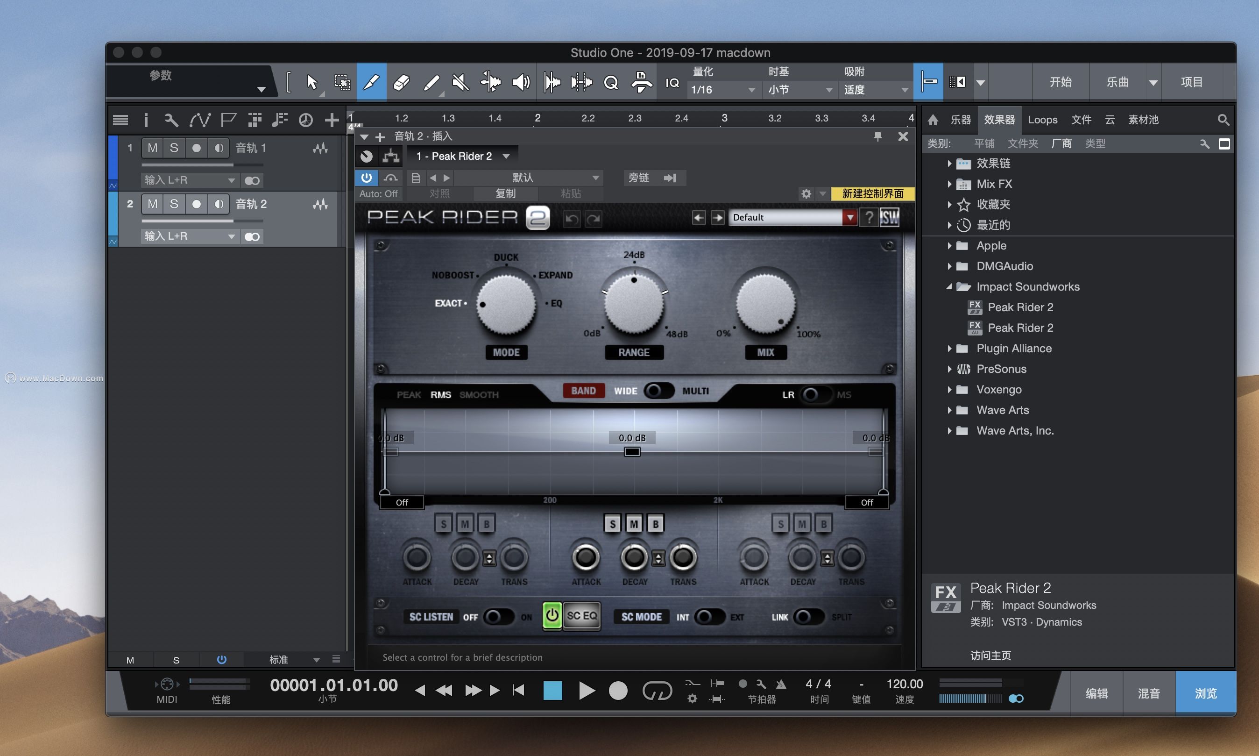Switch to Loops browser tab
Viewport: 1259px width, 756px height.
tap(1042, 120)
